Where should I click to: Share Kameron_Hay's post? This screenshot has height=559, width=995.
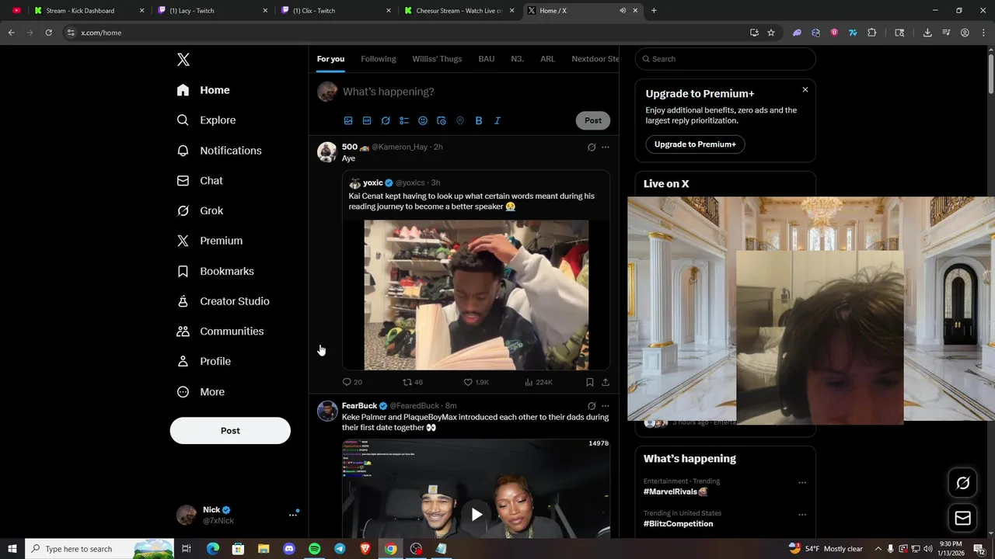coord(606,382)
